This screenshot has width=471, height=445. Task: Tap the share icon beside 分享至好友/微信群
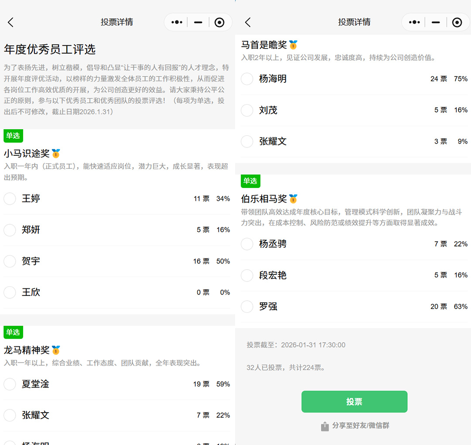point(325,425)
